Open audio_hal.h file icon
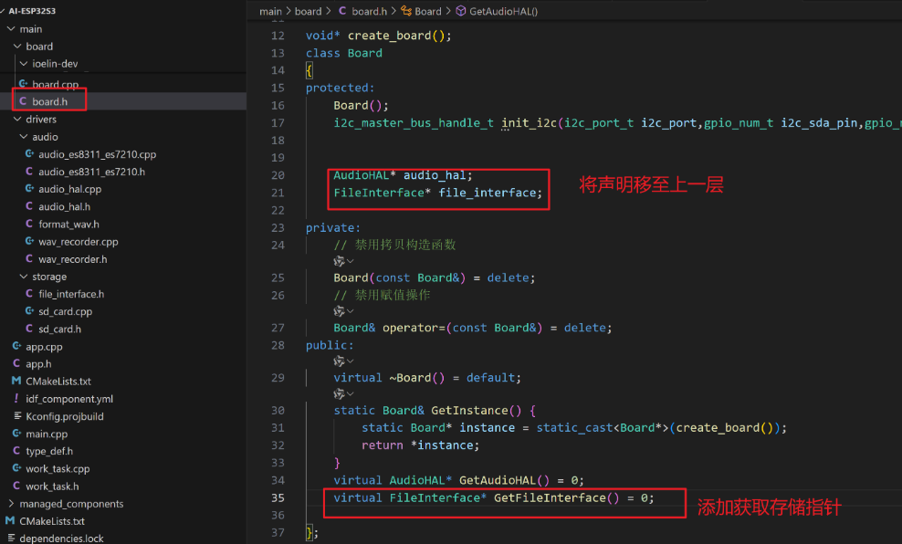The width and height of the screenshot is (902, 544). (x=29, y=206)
